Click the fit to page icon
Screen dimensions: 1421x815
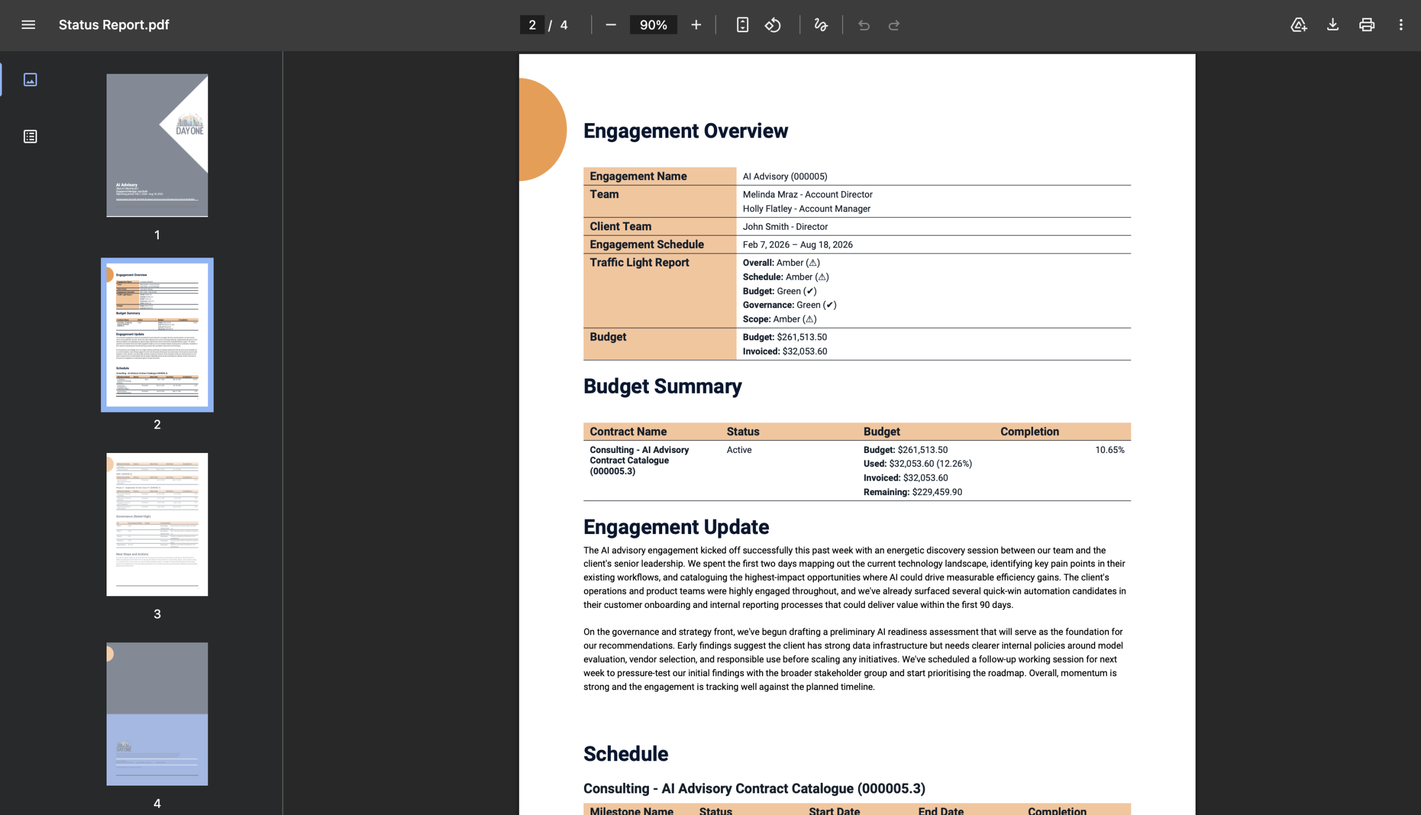(x=742, y=24)
